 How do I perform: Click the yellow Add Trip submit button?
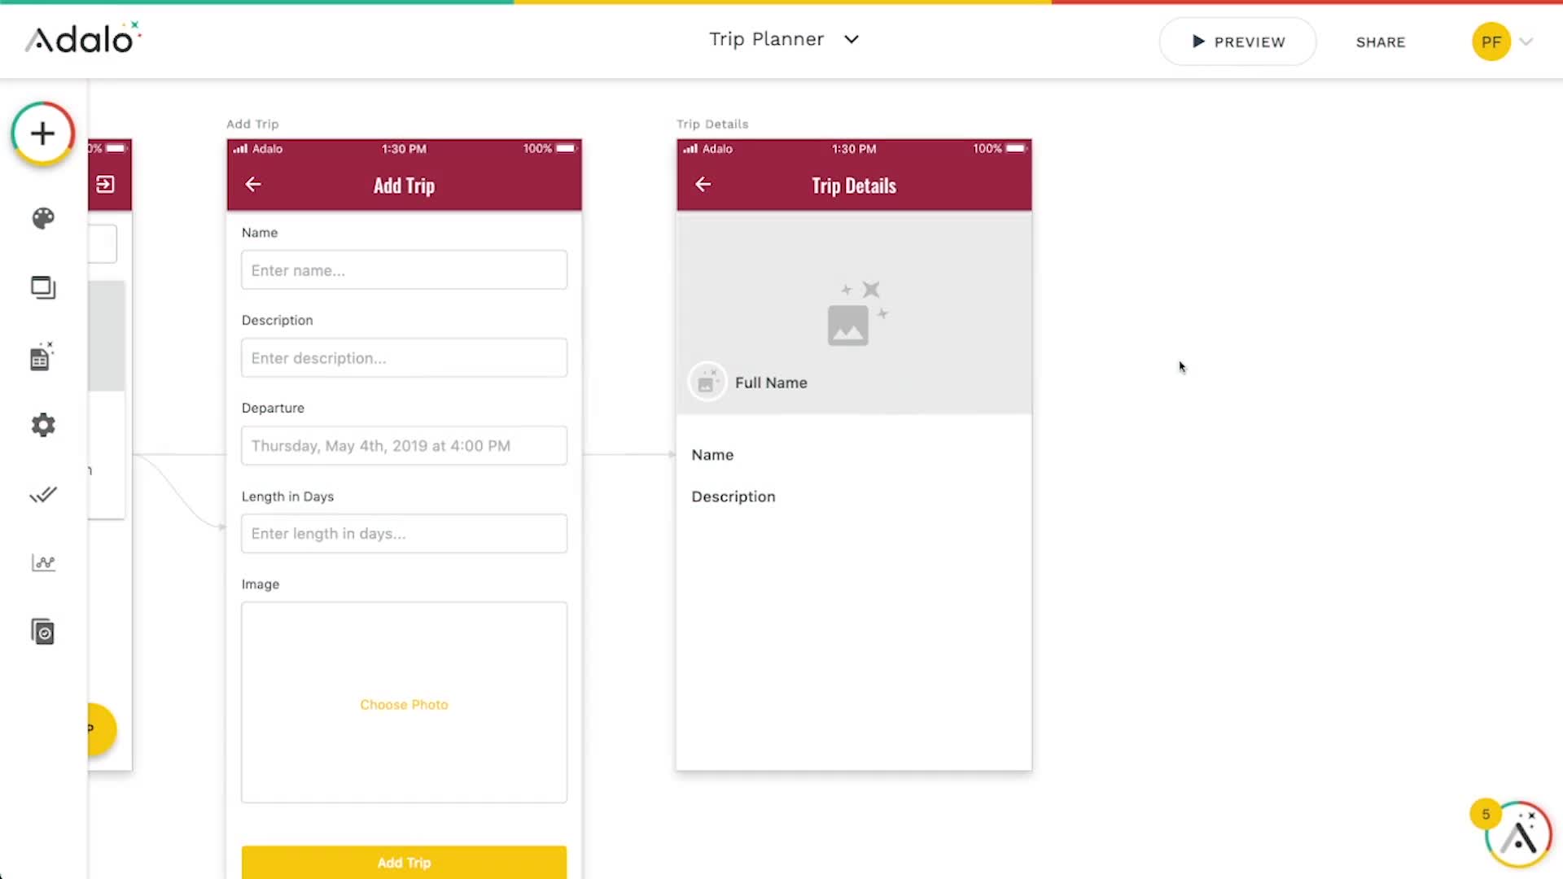[x=404, y=862]
